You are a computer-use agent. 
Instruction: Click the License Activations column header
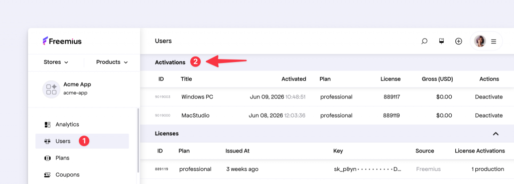(x=479, y=151)
